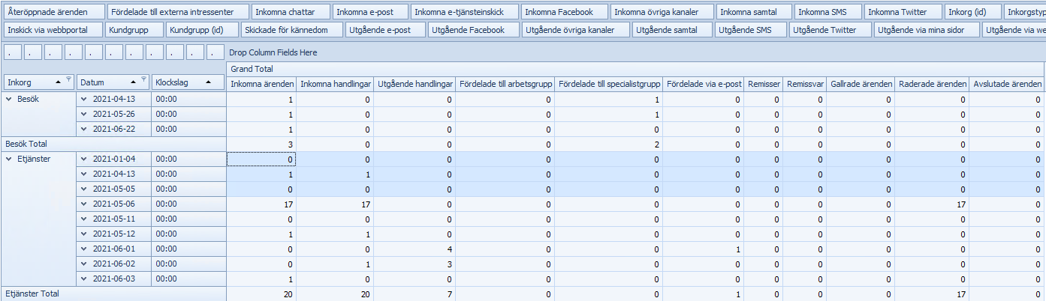This screenshot has width=1046, height=301.
Task: Collapse the 2021-05-06 date row
Action: [85, 204]
